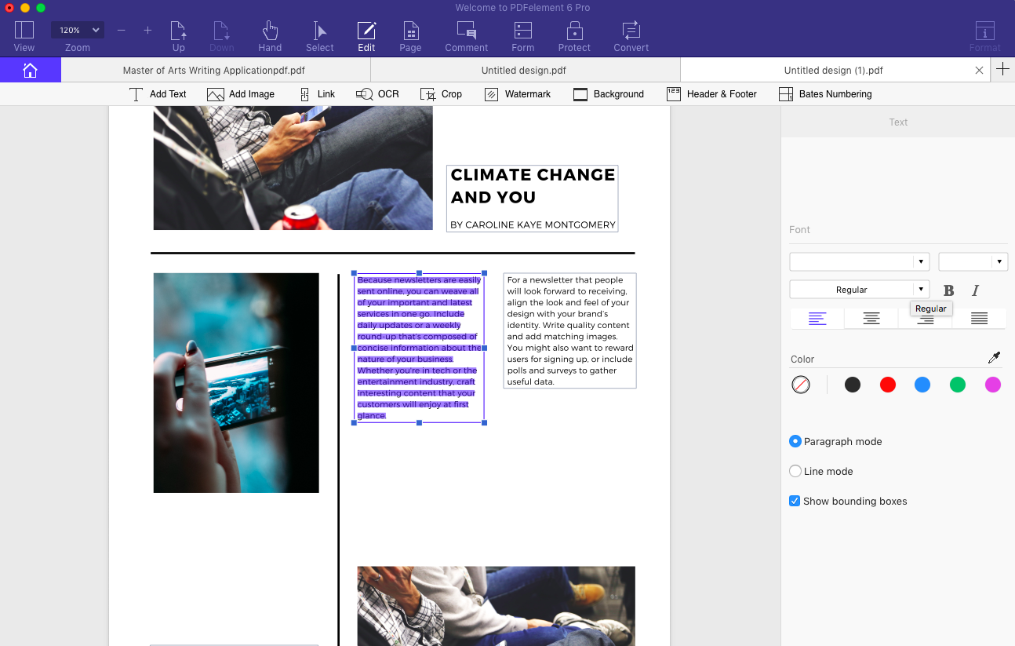This screenshot has height=646, width=1015.
Task: Select the Paragraph mode radio button
Action: point(795,441)
